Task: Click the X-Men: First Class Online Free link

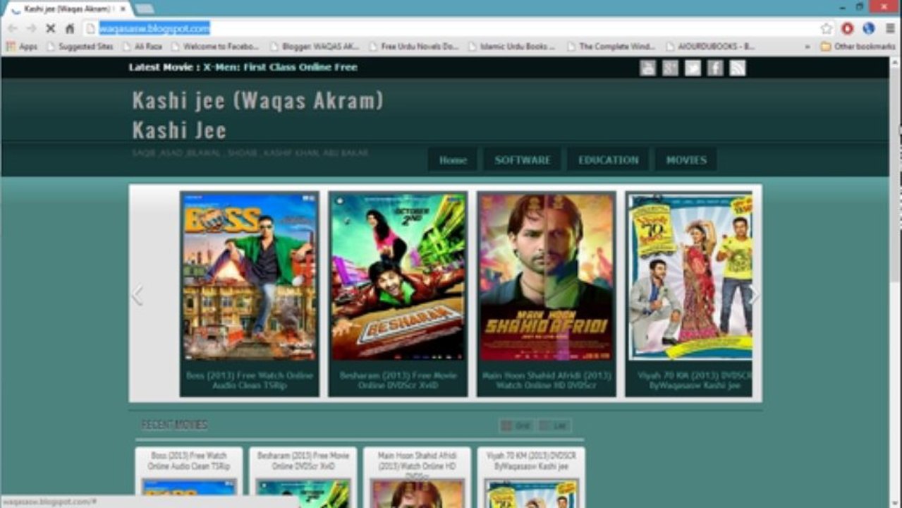Action: click(281, 68)
